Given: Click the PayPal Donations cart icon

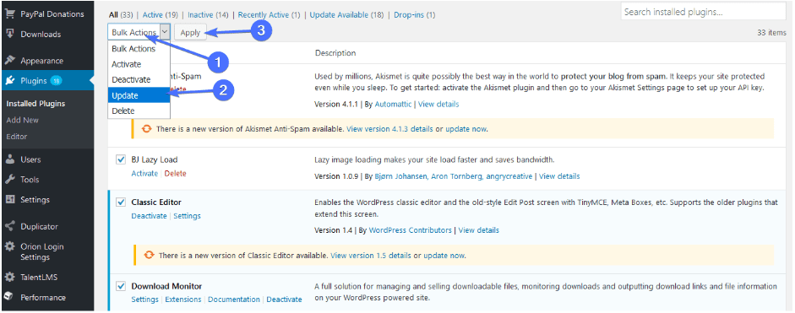Looking at the screenshot, I should pos(9,14).
